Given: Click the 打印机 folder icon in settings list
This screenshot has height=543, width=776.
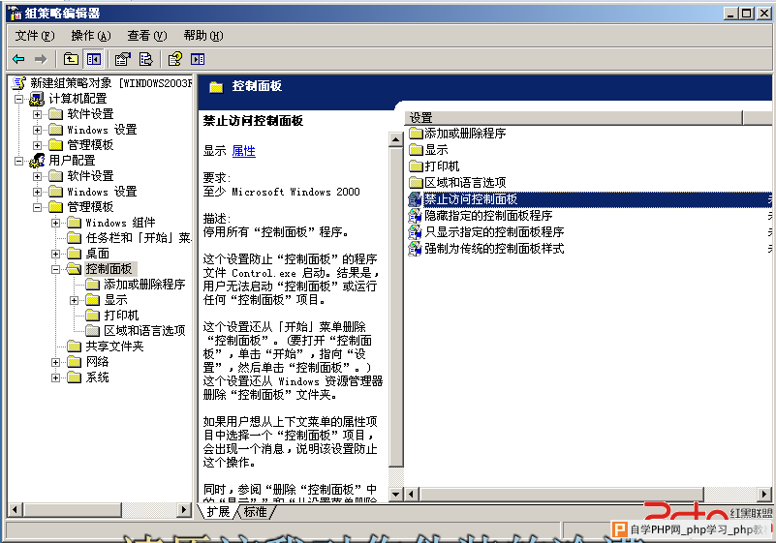Looking at the screenshot, I should [x=416, y=166].
